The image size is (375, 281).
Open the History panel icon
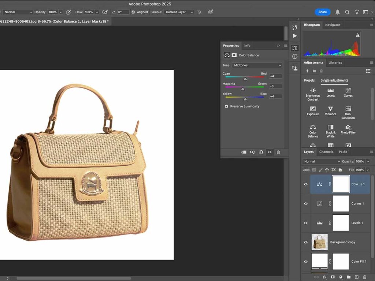coord(295,27)
